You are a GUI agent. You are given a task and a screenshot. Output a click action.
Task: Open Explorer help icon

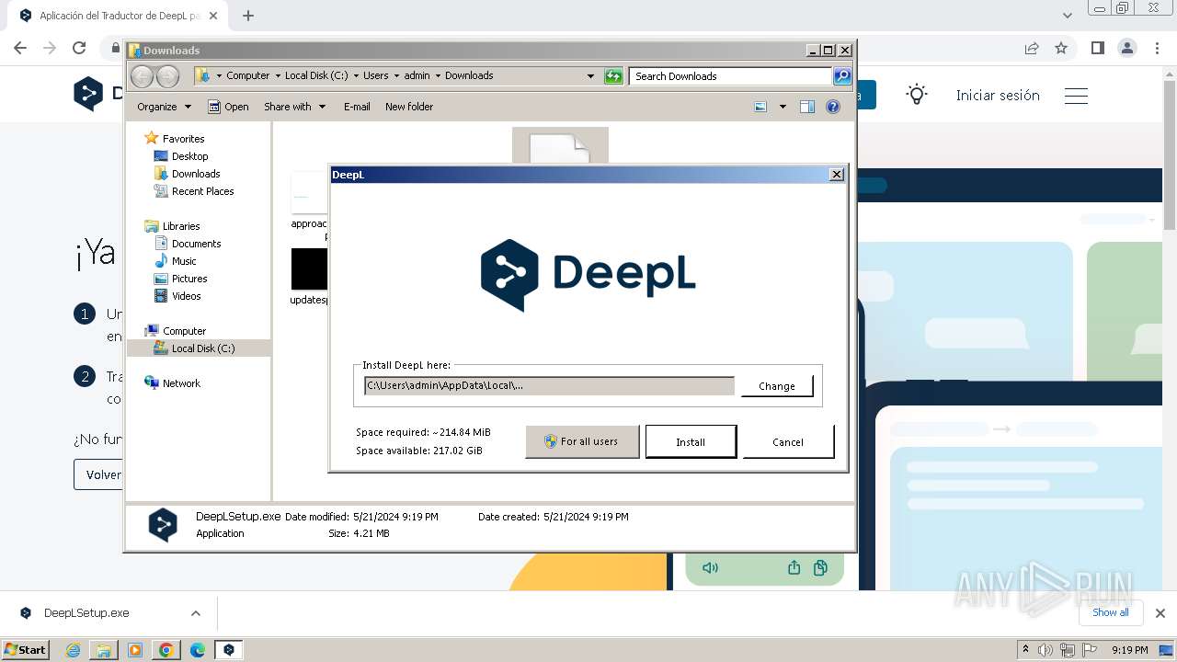click(833, 107)
